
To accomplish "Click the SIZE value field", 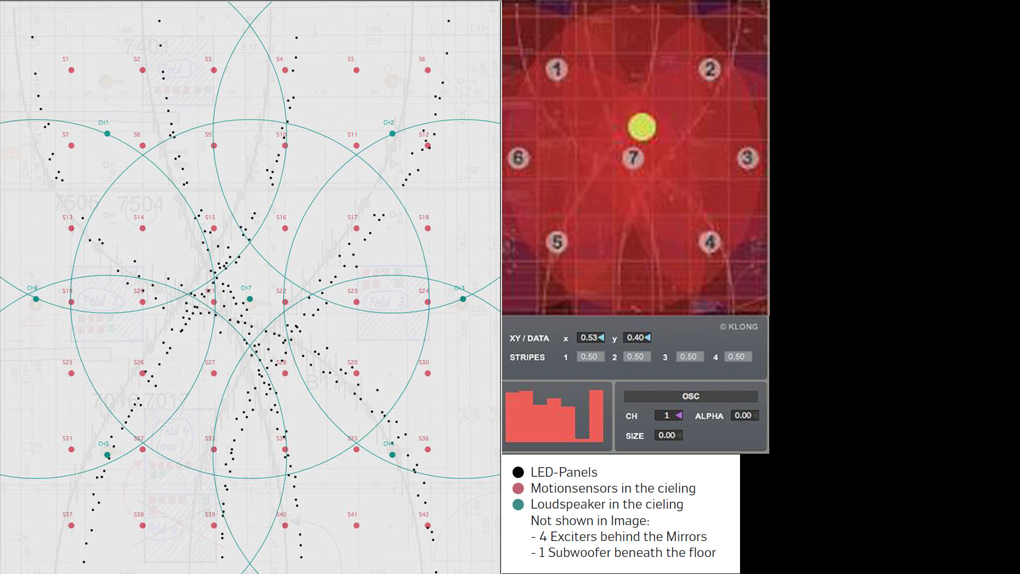I will tap(667, 435).
